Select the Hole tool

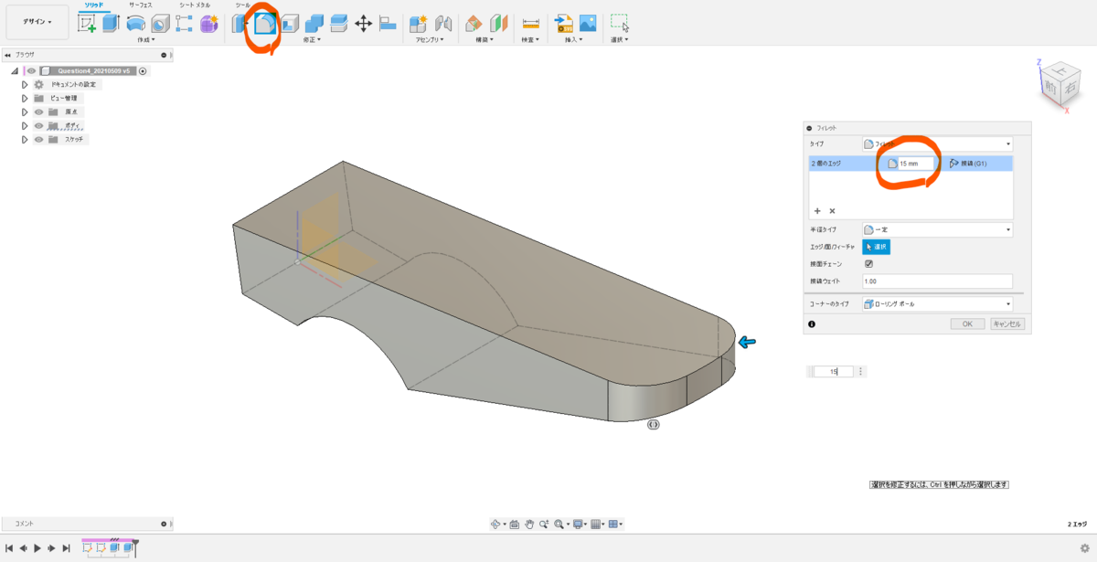(160, 24)
